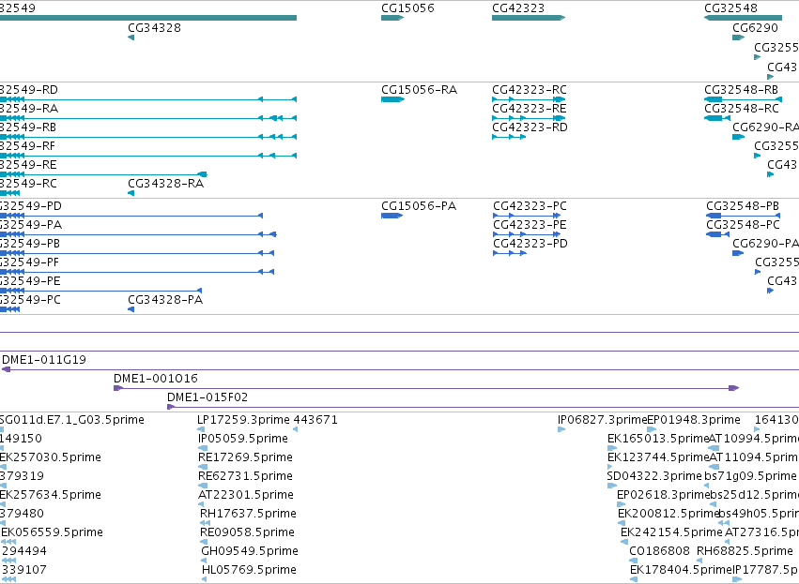Open transcript CG15056-RA
The width and height of the screenshot is (799, 584).
point(419,90)
